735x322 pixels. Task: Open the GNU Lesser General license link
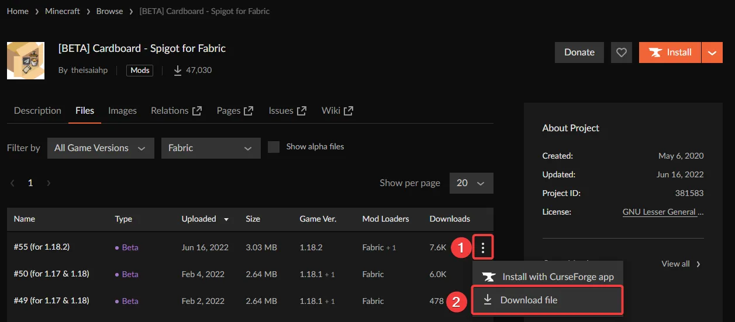662,212
